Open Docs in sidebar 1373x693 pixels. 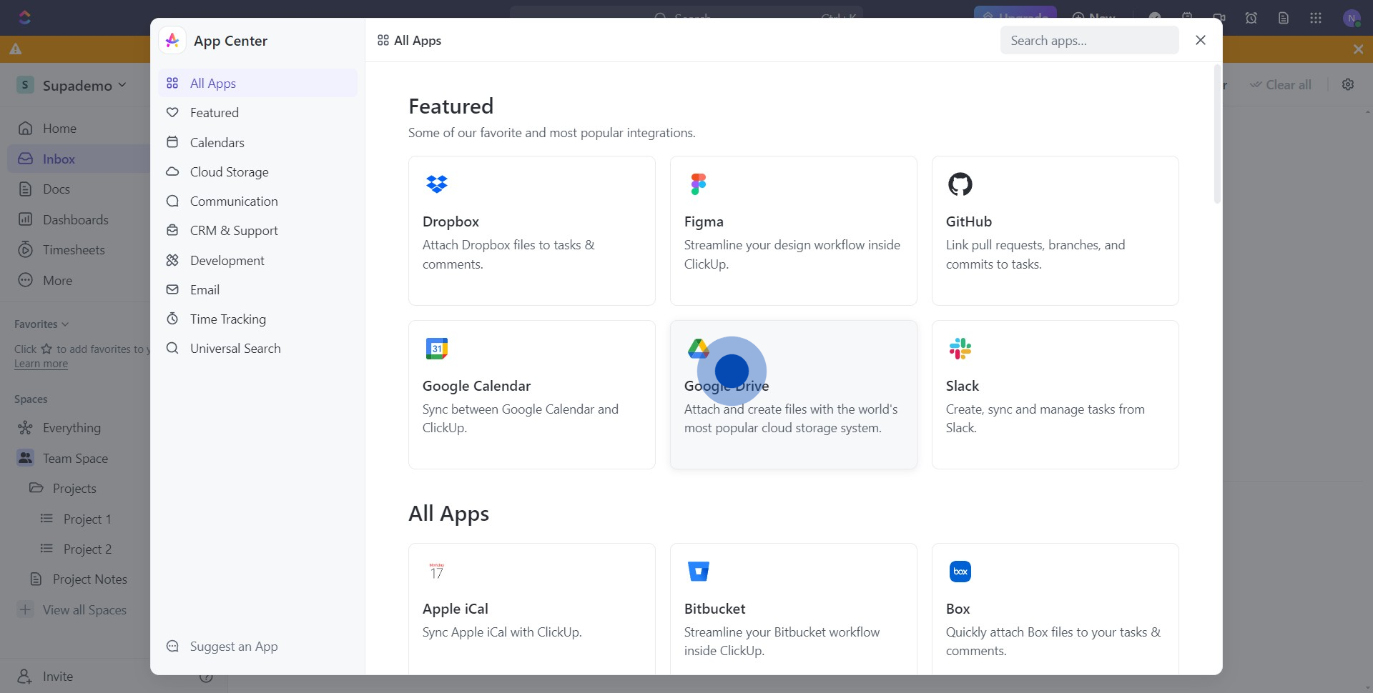click(56, 189)
